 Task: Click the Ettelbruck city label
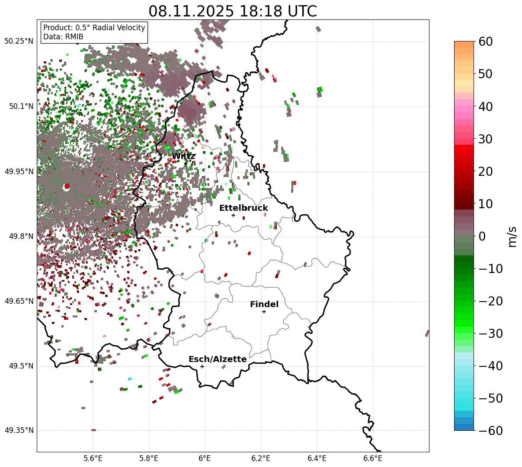click(243, 208)
